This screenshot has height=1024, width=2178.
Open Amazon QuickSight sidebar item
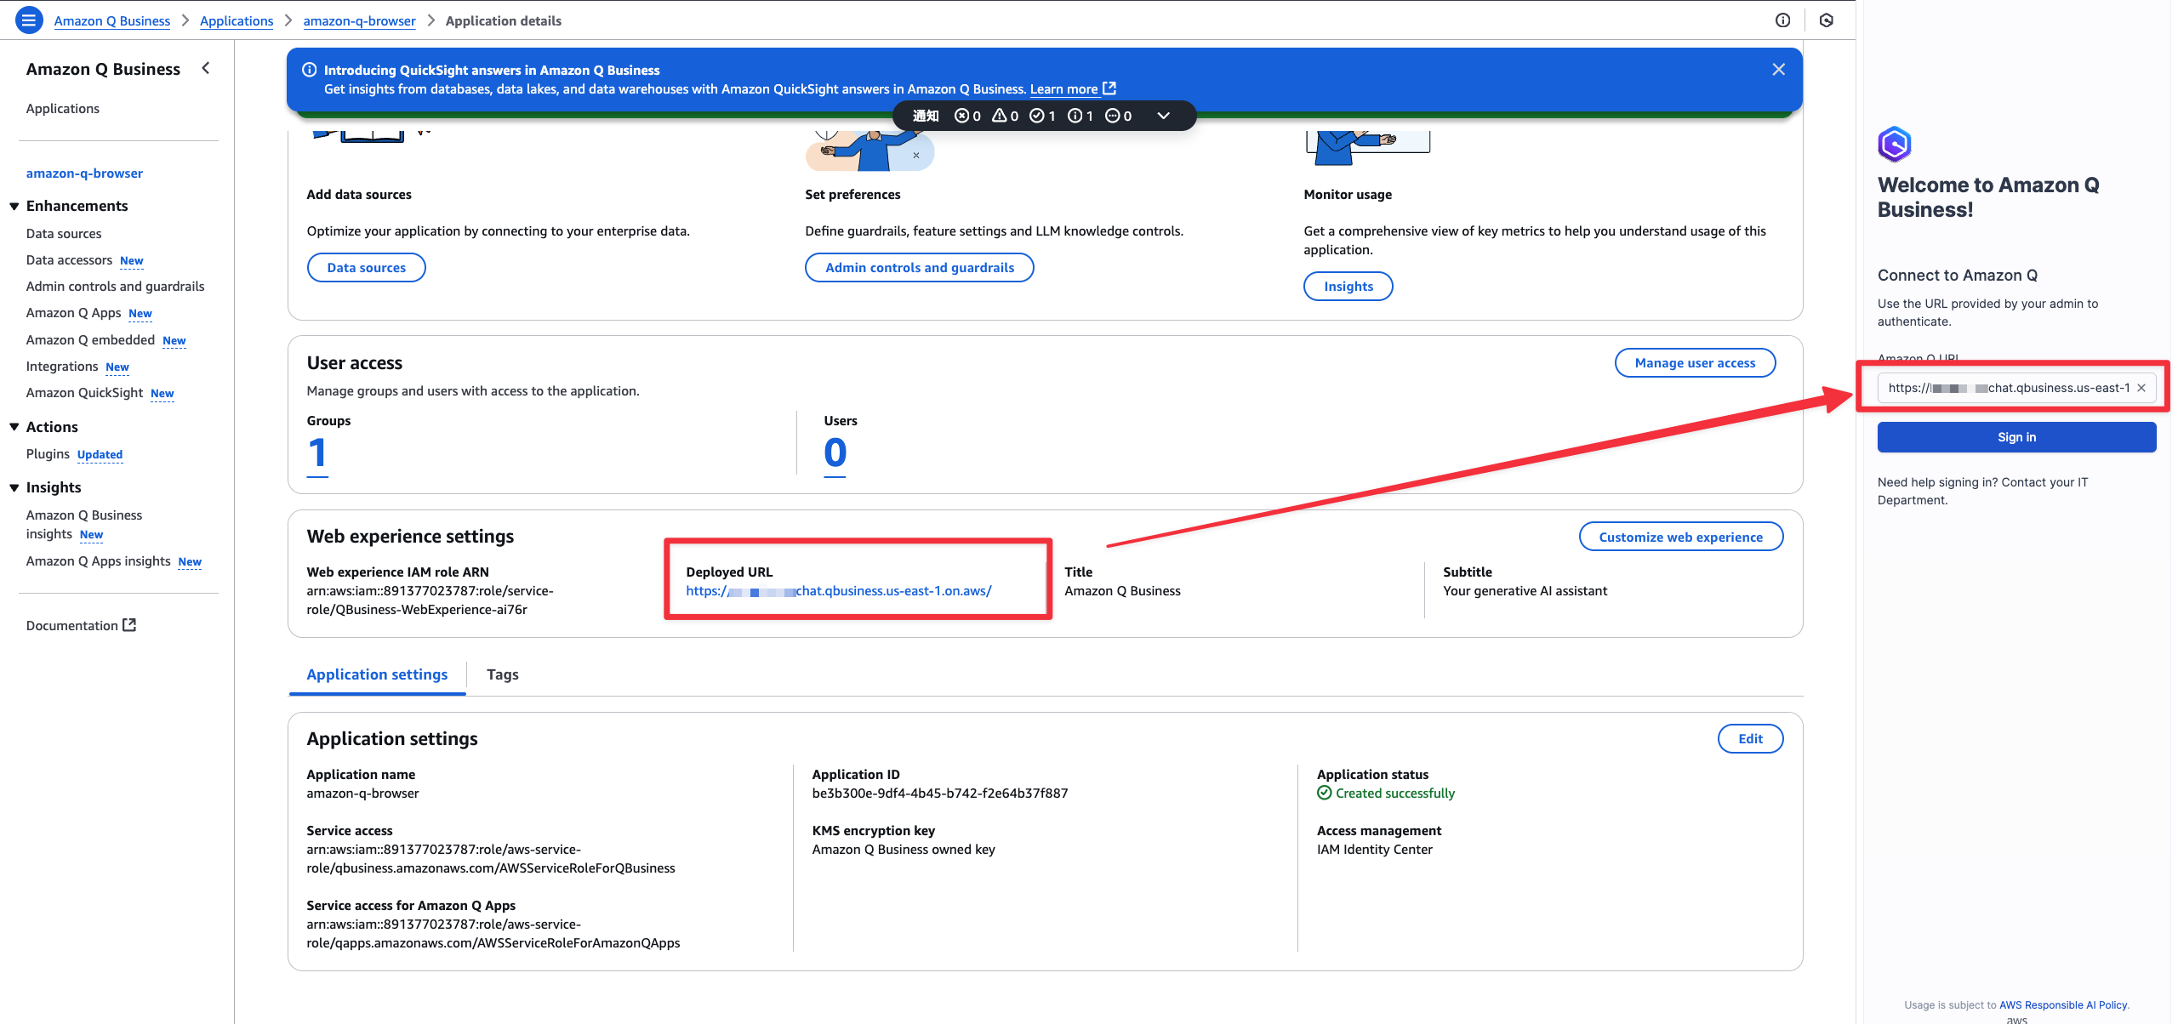(84, 392)
